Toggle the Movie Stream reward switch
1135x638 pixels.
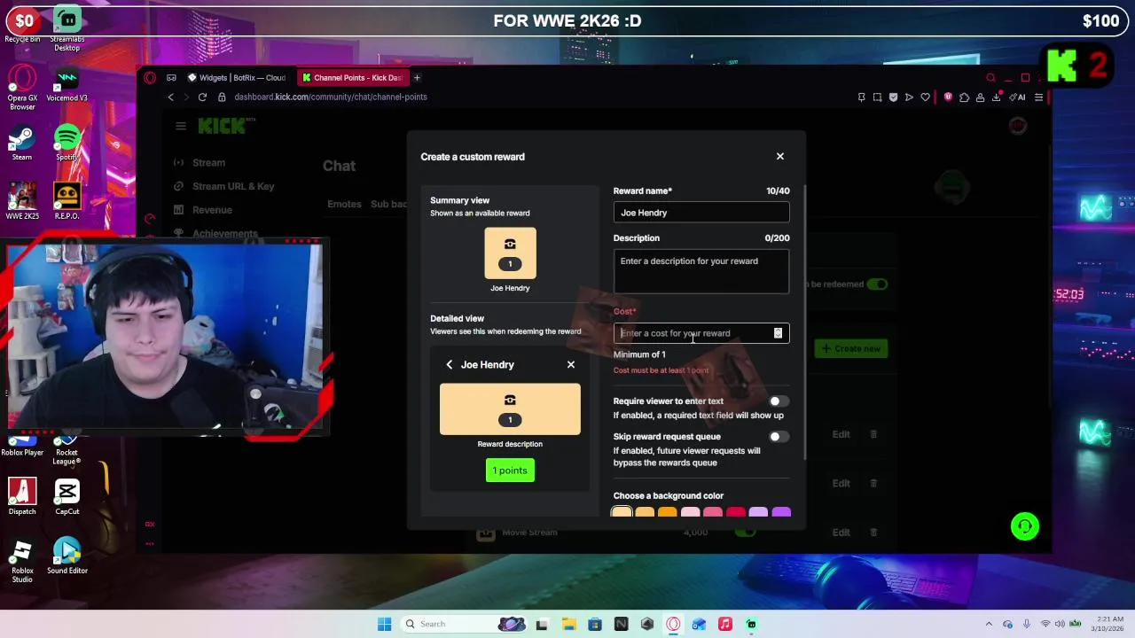(745, 533)
